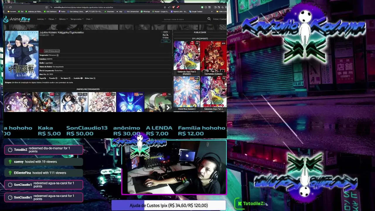Show previous recommended animes arrow
Image resolution: width=375 pixels, height=211 pixels.
pos(8,108)
